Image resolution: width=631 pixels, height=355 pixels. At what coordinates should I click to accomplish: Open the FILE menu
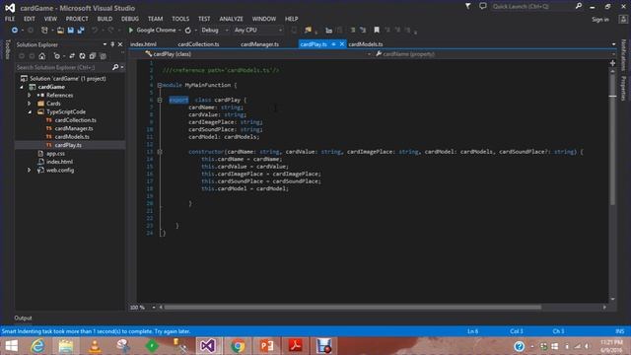click(x=10, y=19)
